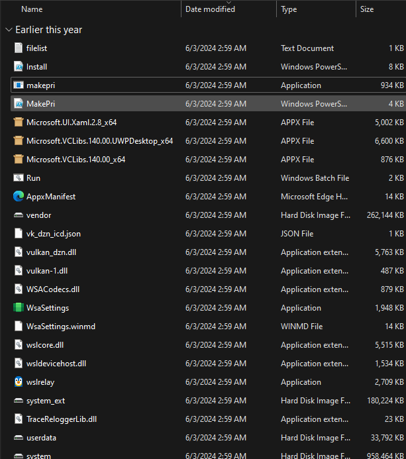Viewport: 406px width, 459px height.
Task: Select the WsaSettings.winmd file name
Action: 61,327
